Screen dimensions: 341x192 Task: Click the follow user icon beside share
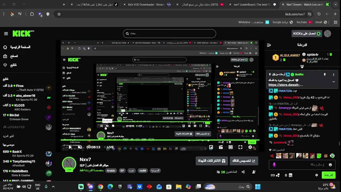[254, 172]
